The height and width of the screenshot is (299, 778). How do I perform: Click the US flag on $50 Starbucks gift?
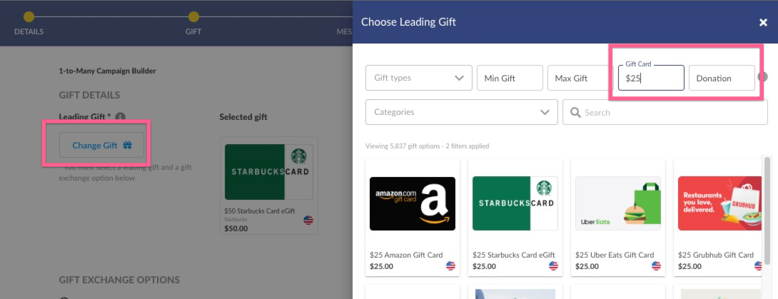tap(308, 221)
